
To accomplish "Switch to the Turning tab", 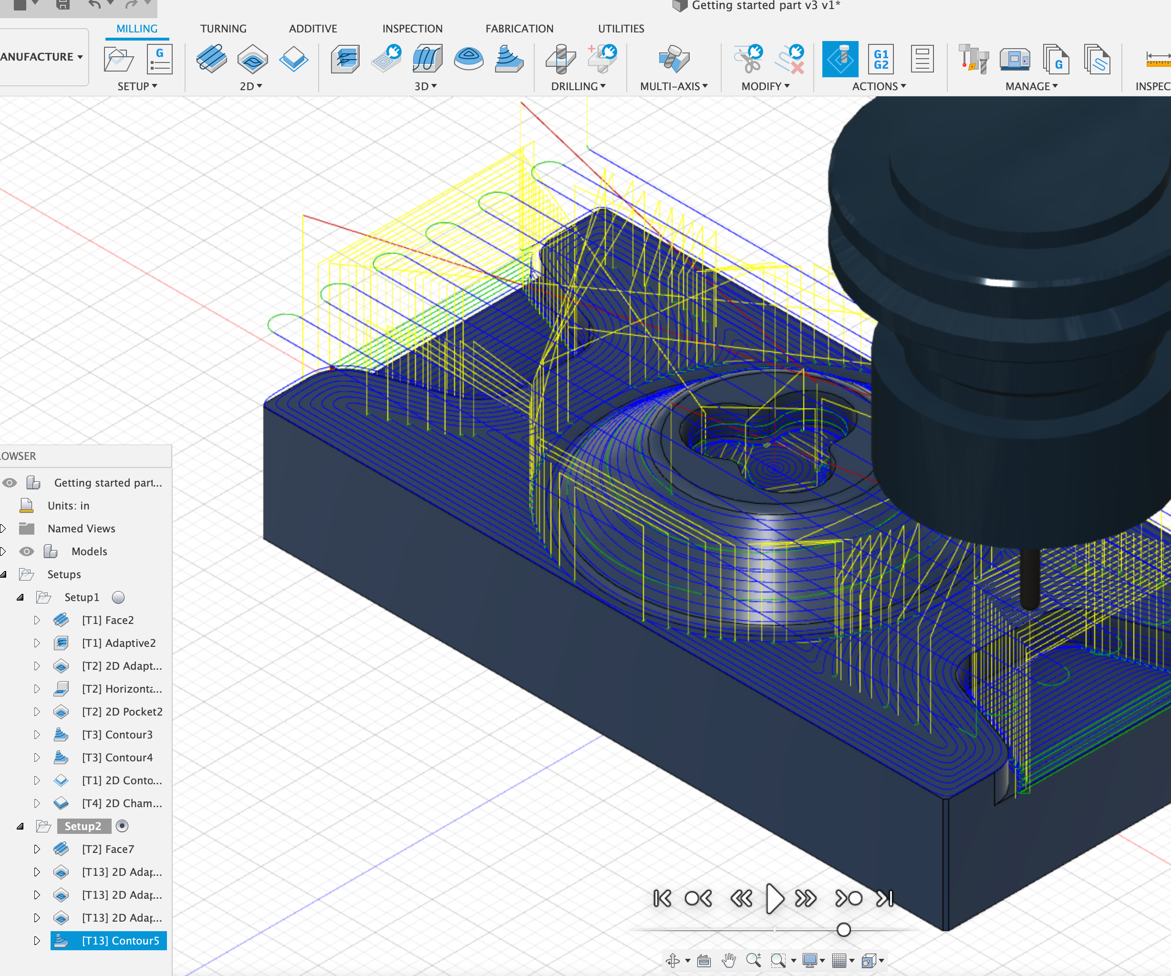I will (224, 29).
